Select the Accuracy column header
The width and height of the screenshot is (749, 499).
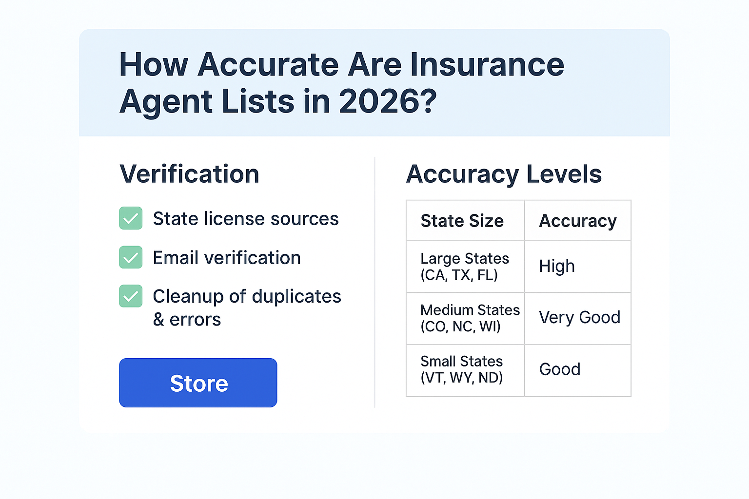[x=577, y=221]
